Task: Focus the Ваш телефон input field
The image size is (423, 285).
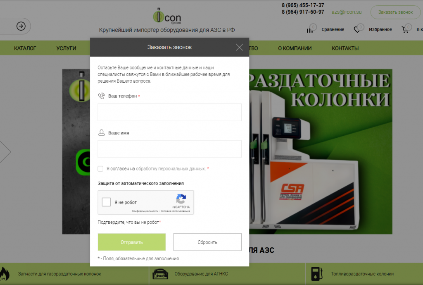Action: click(169, 112)
